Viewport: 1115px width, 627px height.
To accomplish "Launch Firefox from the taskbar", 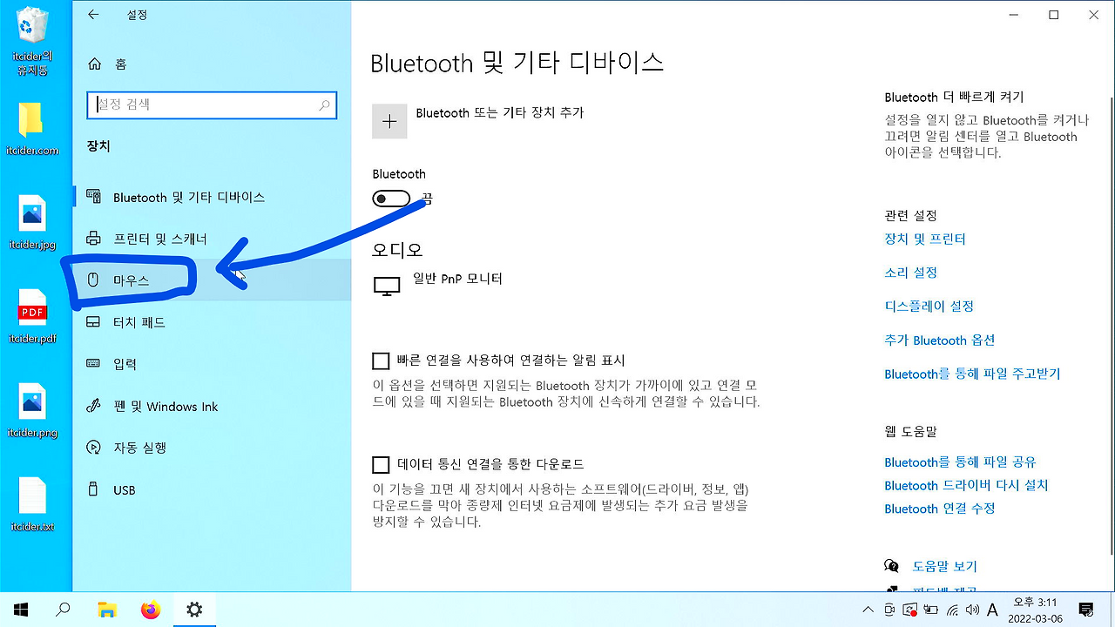I will click(x=150, y=610).
